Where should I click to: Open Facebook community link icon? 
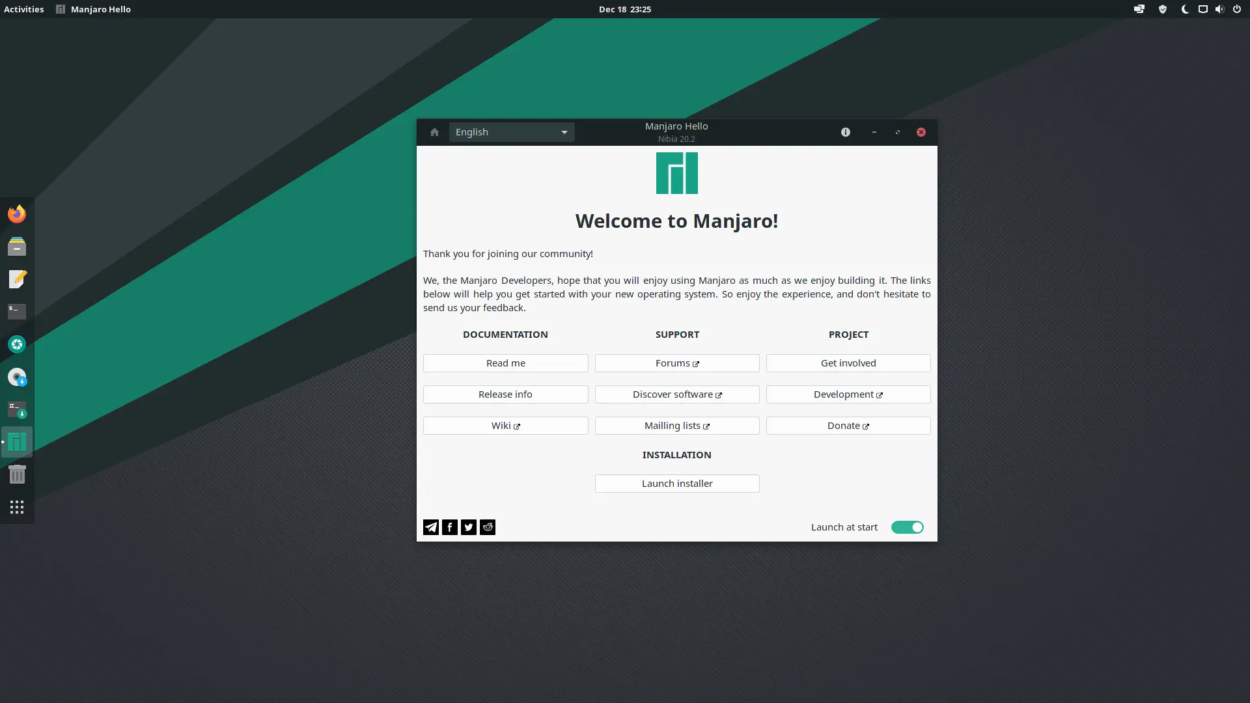click(450, 526)
